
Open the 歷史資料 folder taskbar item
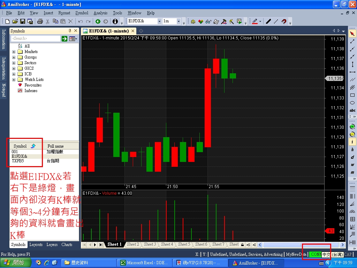[x=89, y=263]
